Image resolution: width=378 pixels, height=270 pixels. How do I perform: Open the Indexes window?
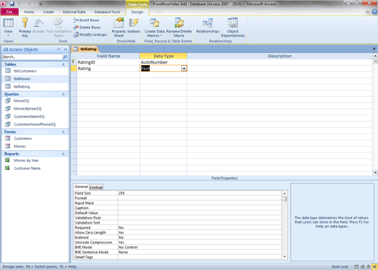(x=134, y=25)
